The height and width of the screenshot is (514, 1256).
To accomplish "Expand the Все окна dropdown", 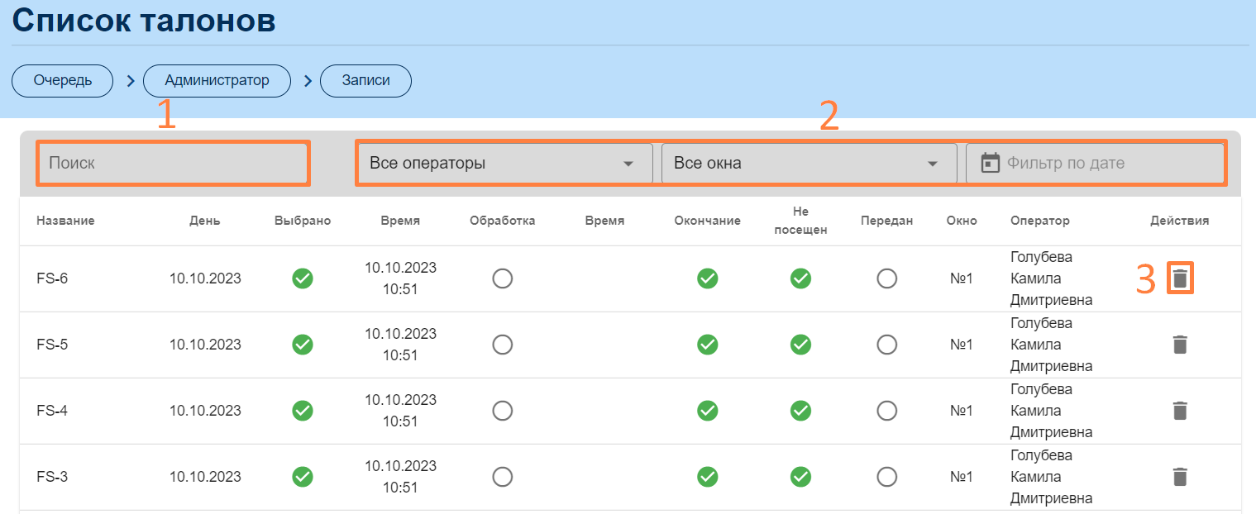I will coord(808,164).
